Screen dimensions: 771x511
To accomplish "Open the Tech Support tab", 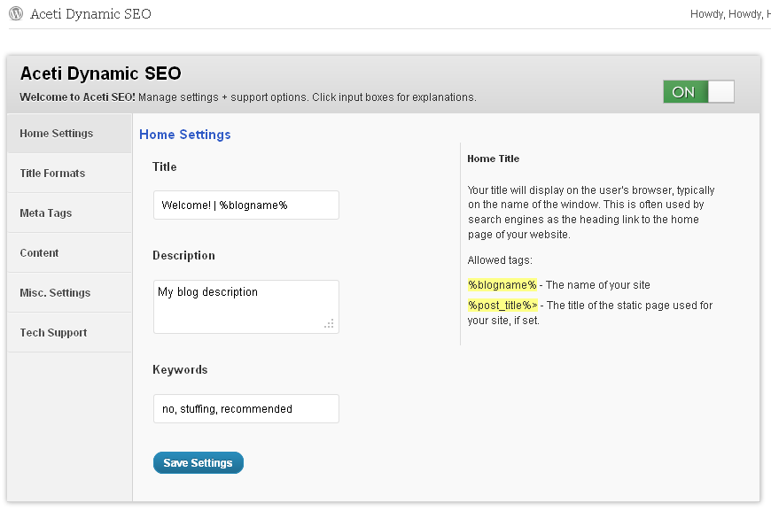I will (x=69, y=333).
